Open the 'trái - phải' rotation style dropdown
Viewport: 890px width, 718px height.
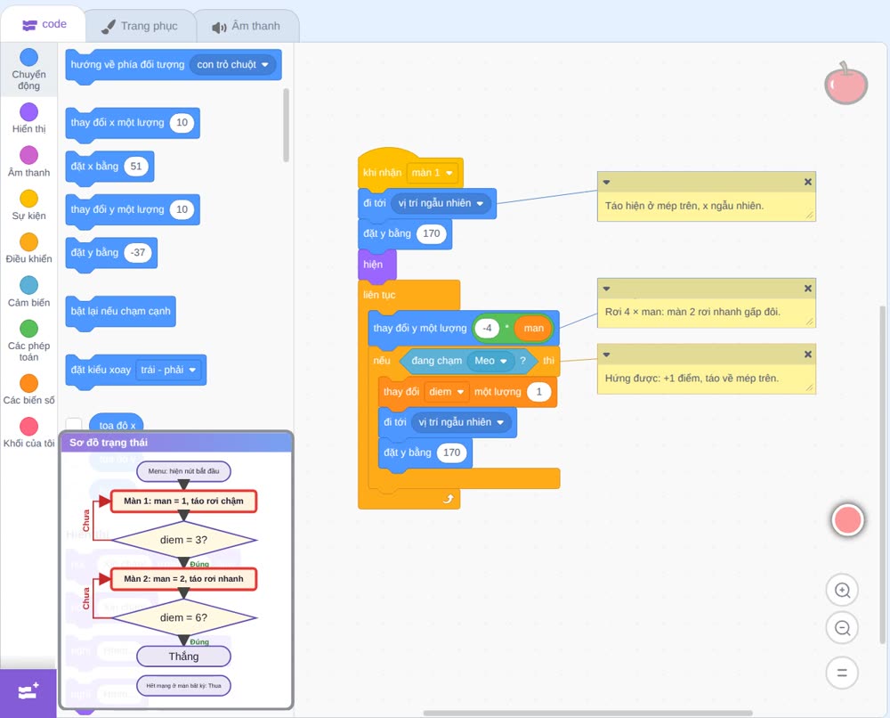(x=168, y=370)
